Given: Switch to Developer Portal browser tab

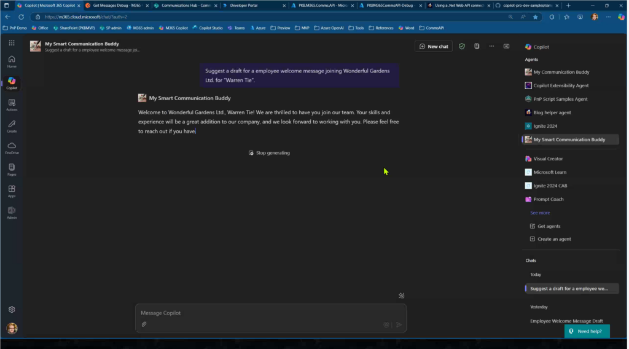Looking at the screenshot, I should click(x=254, y=6).
